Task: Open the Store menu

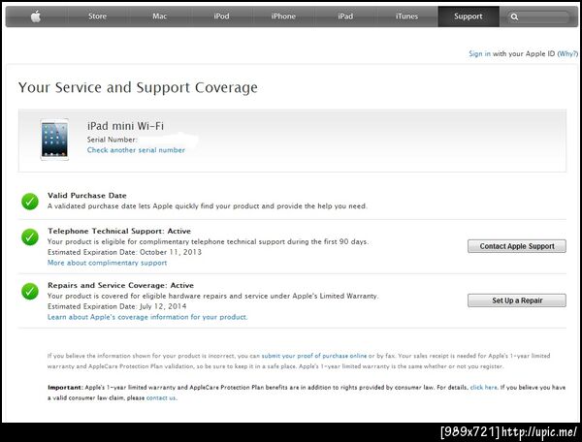Action: (x=97, y=16)
